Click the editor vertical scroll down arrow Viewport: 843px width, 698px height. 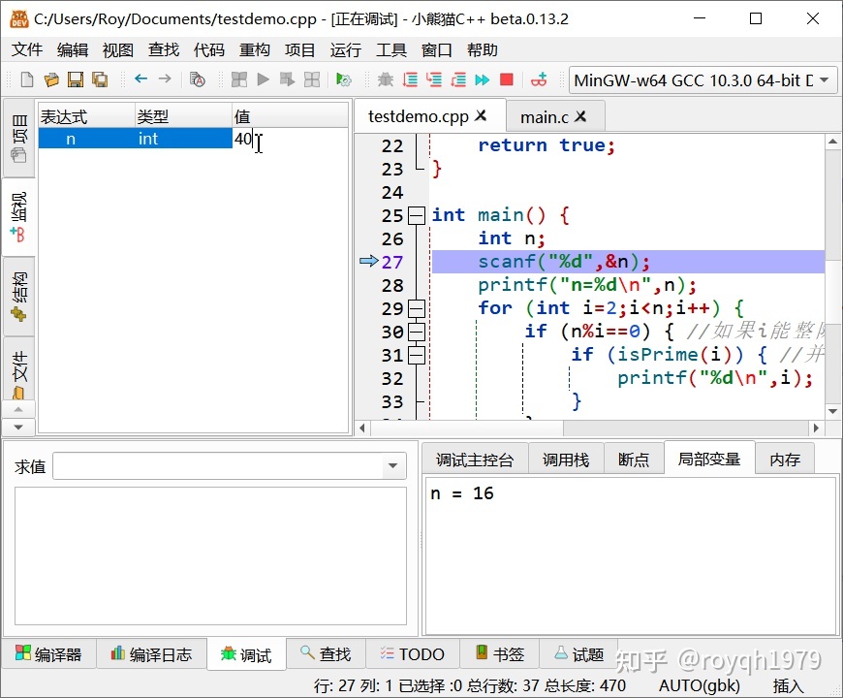tap(832, 411)
